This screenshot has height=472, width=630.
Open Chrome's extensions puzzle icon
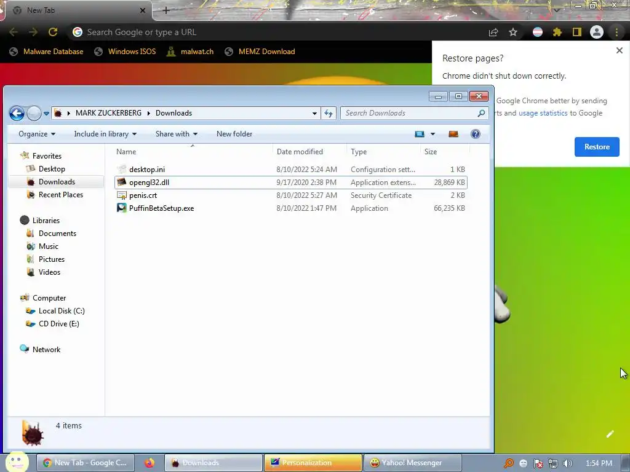pos(557,32)
